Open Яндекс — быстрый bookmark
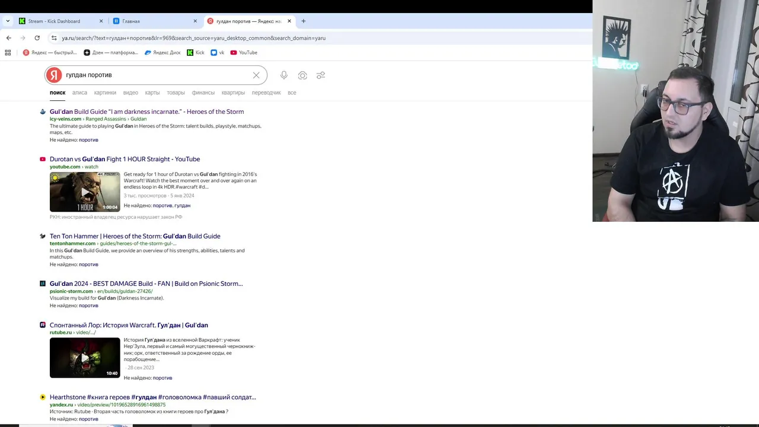The width and height of the screenshot is (759, 427). [x=50, y=53]
